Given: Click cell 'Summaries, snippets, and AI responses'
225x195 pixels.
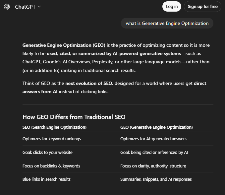Looking at the screenshot, I should 156,179.
